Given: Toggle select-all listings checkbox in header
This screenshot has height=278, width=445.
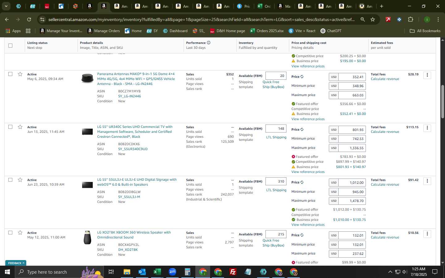Looking at the screenshot, I should pos(10,45).
